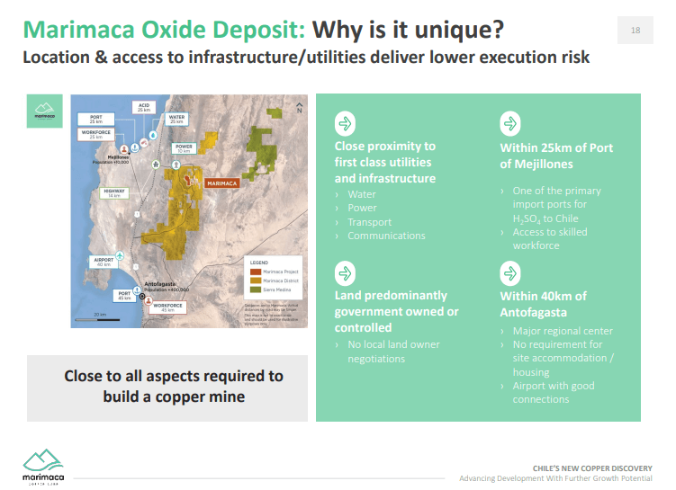The width and height of the screenshot is (676, 490).
Task: Click the 'WATER 25 km' map label
Action: pos(176,119)
